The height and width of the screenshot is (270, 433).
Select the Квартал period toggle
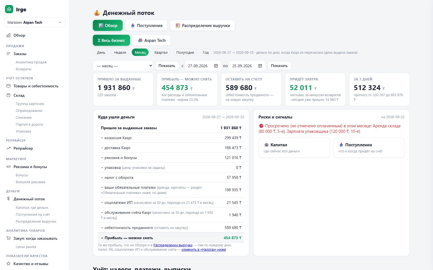click(161, 52)
